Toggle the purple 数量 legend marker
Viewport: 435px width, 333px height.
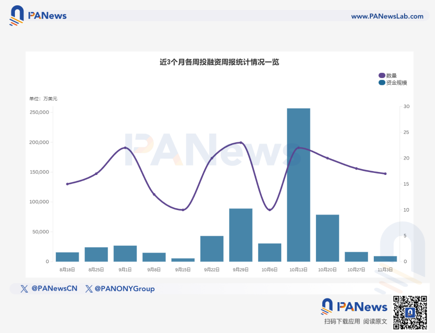(x=382, y=76)
